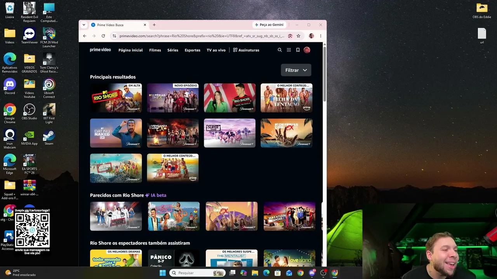Image resolution: width=497 pixels, height=279 pixels.
Task: Select the FCM 26 Mod Launcher shortcut
Action: [49, 38]
